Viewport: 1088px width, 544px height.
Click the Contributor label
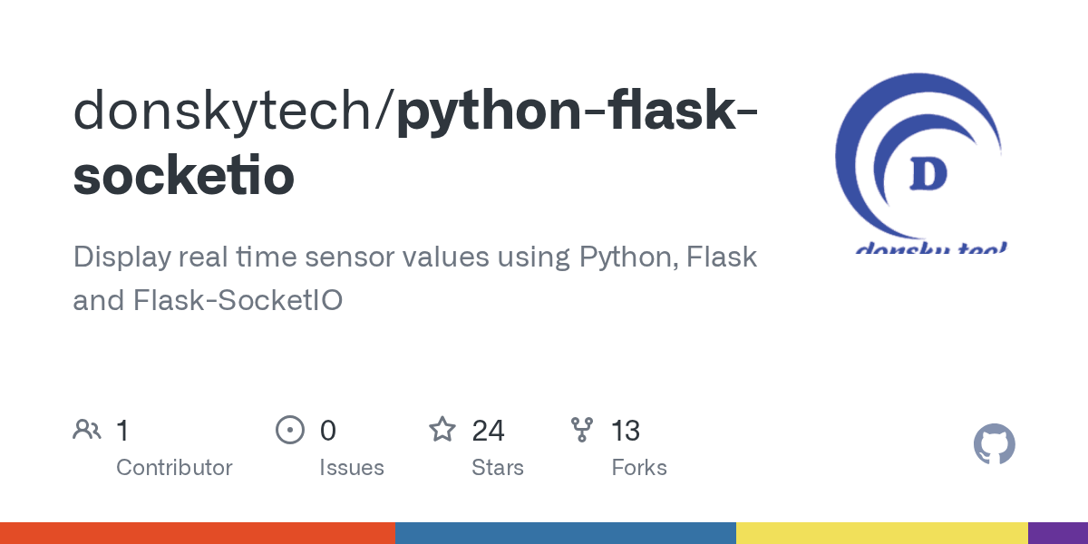(174, 468)
